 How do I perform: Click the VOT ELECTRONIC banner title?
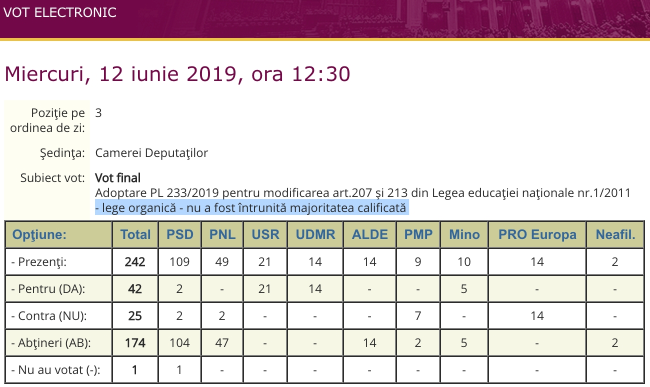[x=60, y=12]
